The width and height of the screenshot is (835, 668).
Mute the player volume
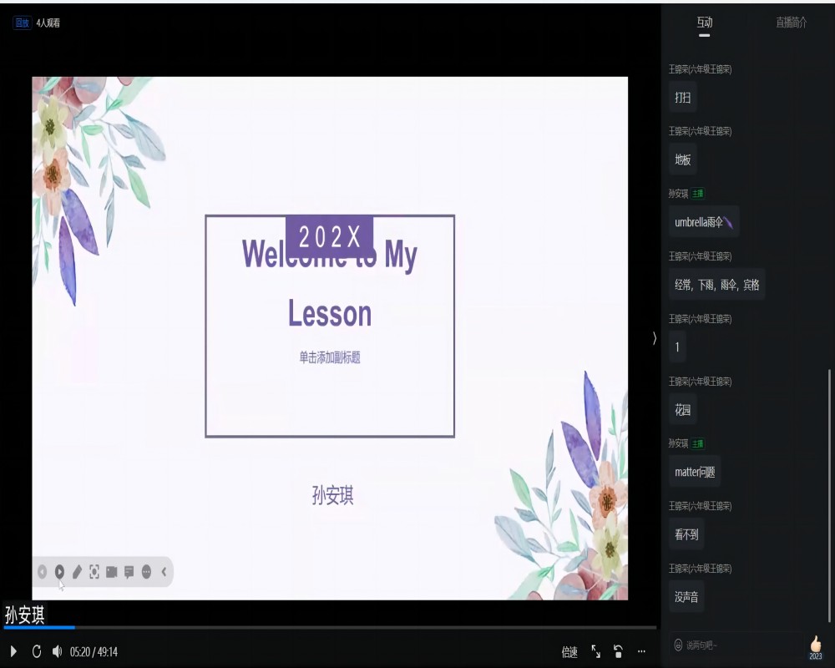pyautogui.click(x=57, y=651)
